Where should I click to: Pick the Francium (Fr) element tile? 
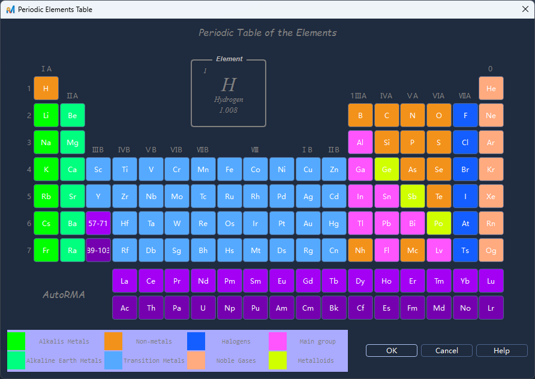(x=46, y=250)
